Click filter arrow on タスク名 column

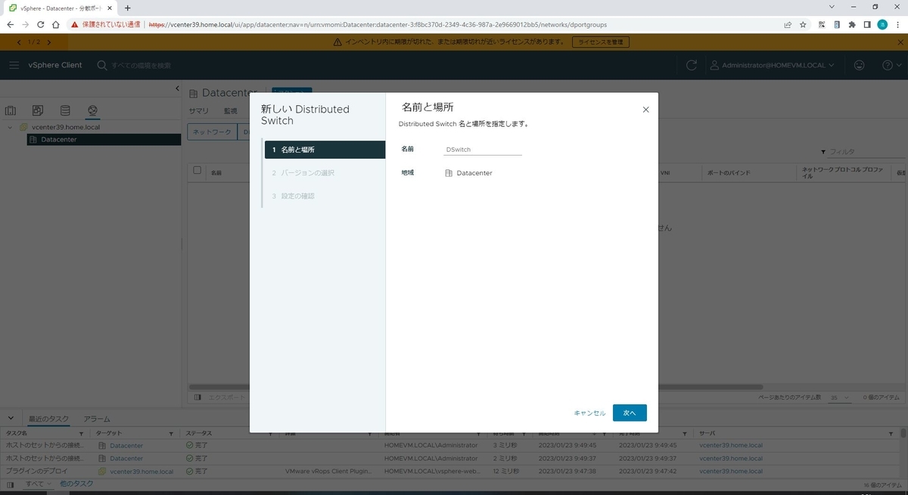click(x=81, y=434)
